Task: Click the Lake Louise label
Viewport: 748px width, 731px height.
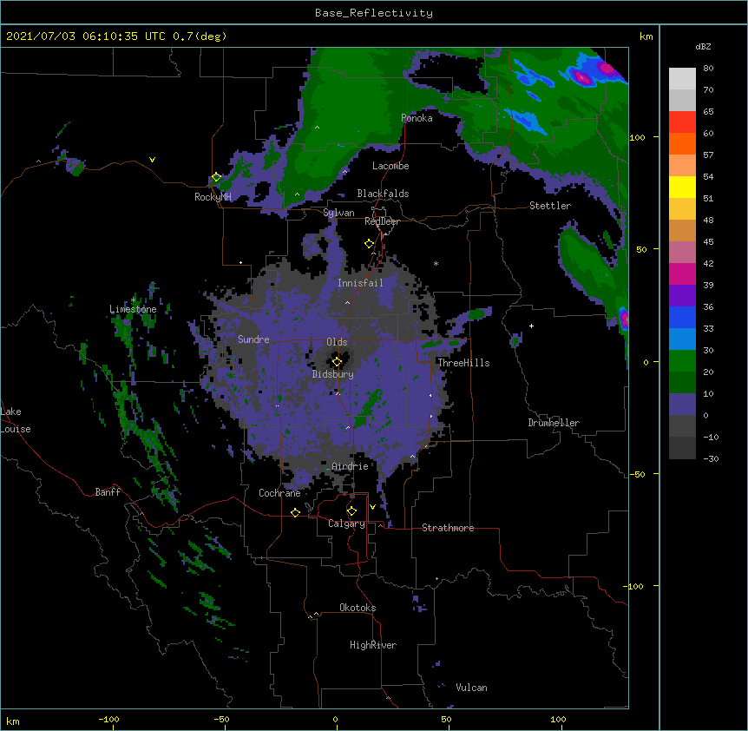Action: (16, 420)
